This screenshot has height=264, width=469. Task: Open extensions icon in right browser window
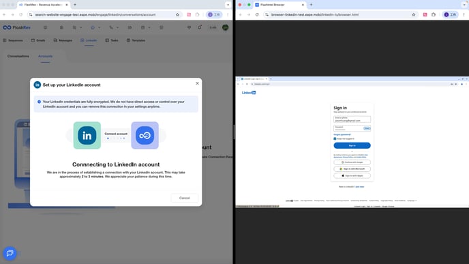[434, 14]
